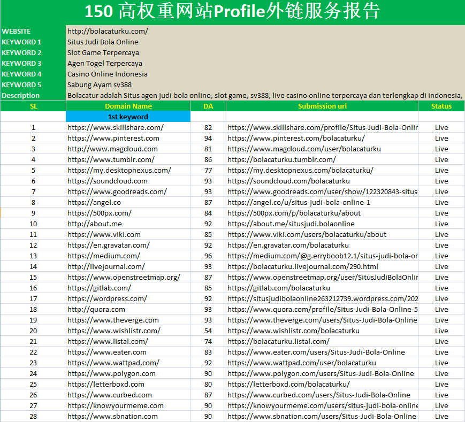Screen dimensions: 465x422
Task: Select SL number 20 cell
Action: (33, 331)
